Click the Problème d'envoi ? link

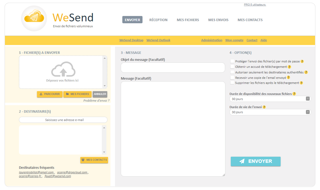[96, 100]
